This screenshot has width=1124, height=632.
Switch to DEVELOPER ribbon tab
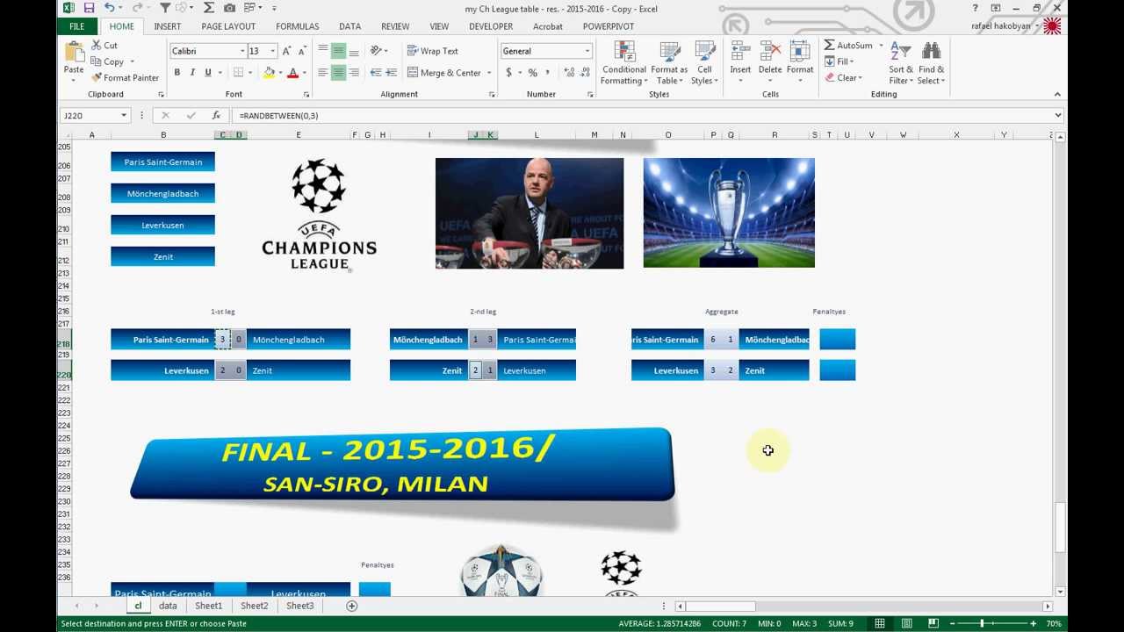[x=491, y=26]
